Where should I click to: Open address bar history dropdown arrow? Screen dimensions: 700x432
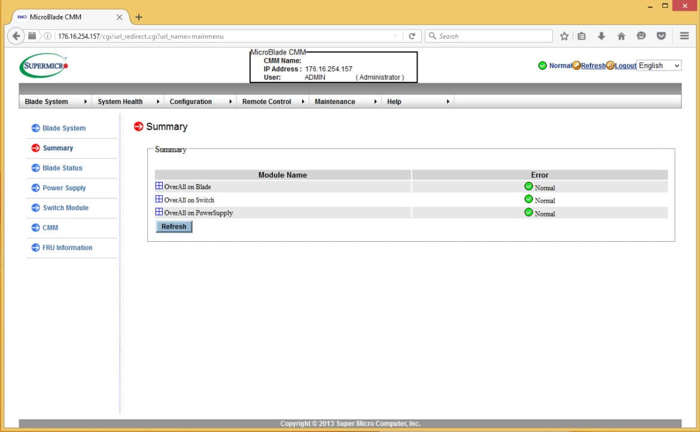coord(395,36)
